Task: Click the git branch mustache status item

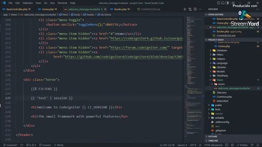Action: tap(10, 145)
